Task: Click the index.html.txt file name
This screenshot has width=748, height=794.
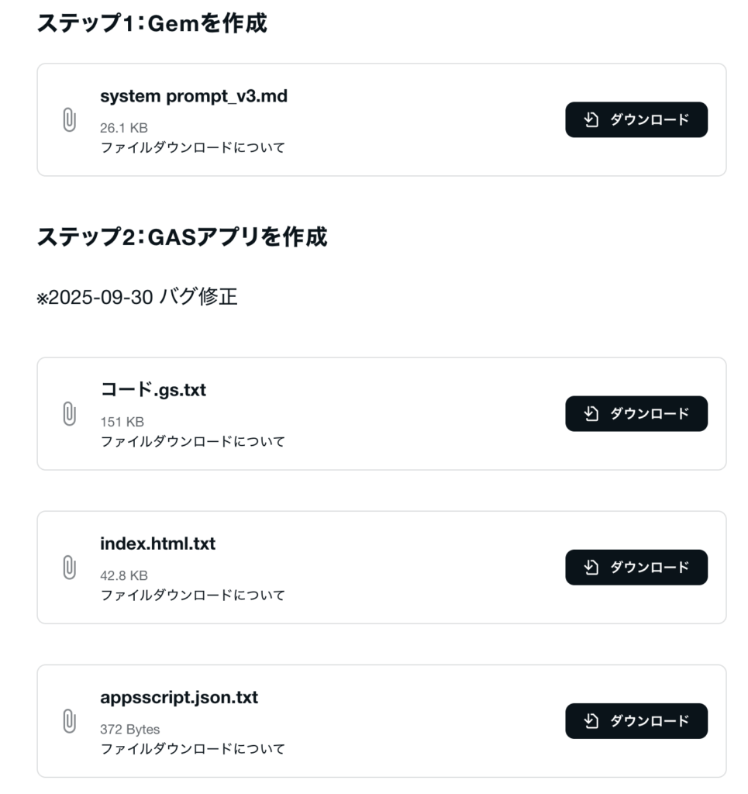Action: 157,544
